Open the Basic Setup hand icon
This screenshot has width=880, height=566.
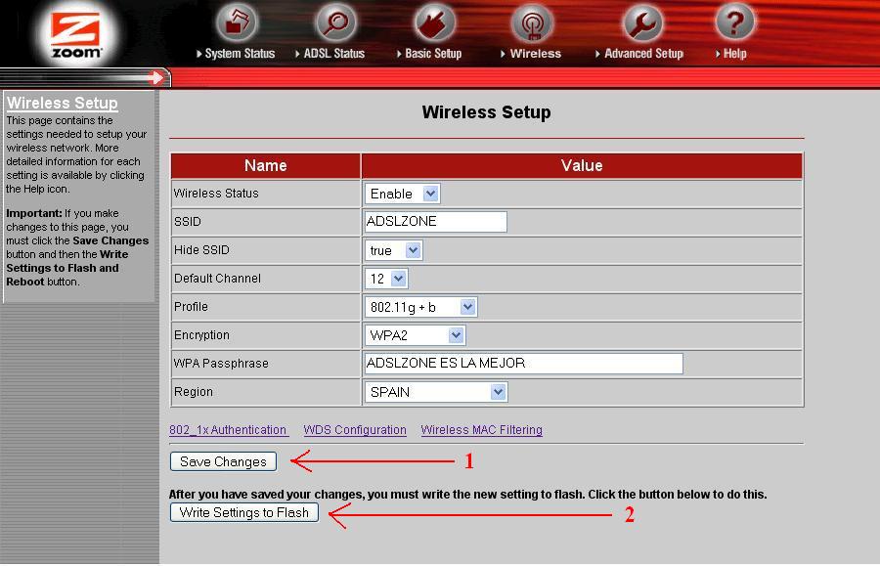(x=434, y=22)
